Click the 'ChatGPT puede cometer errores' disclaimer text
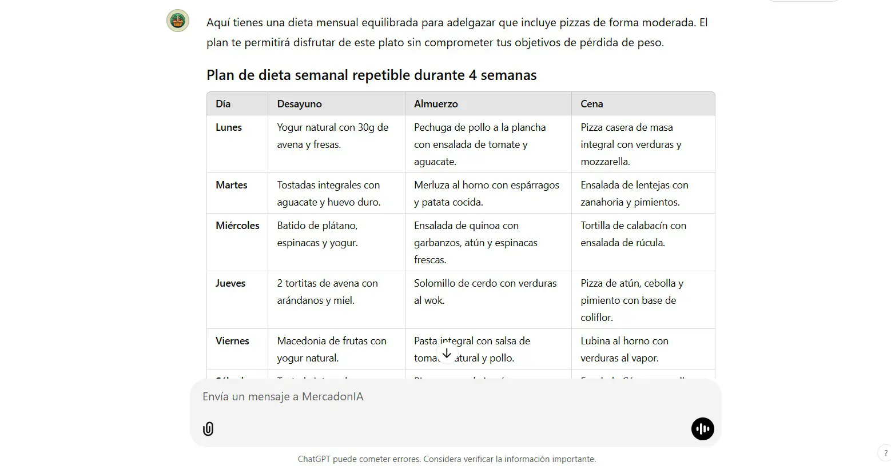This screenshot has width=891, height=466. (x=447, y=459)
